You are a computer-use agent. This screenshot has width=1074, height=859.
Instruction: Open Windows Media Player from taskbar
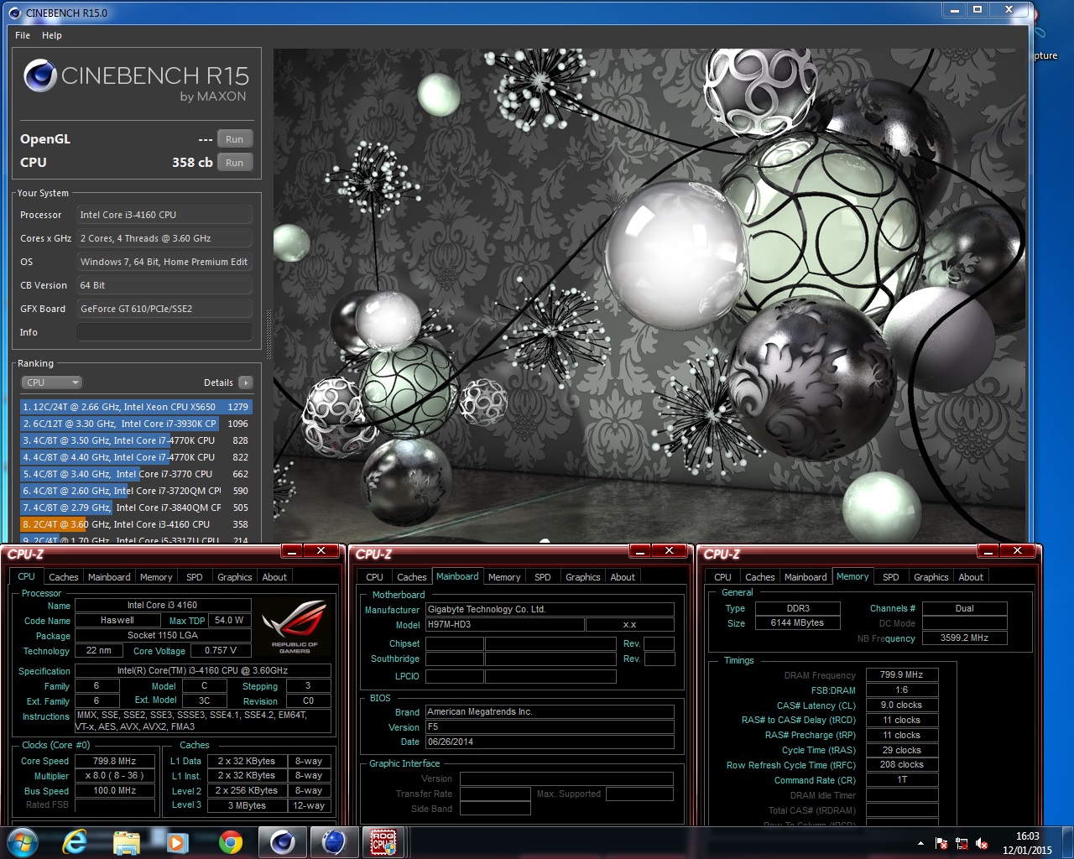177,842
